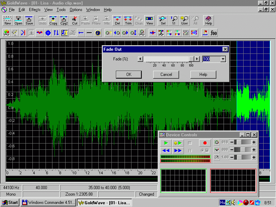Viewport: 276px width, 207px height.
Task: Click the Cut scissors icon
Action: point(75,21)
